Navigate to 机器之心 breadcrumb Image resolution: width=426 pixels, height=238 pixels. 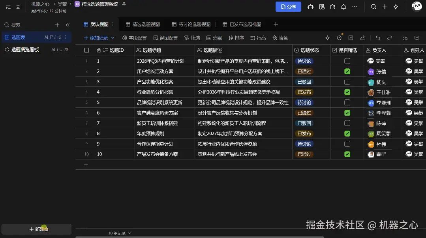pyautogui.click(x=40, y=4)
